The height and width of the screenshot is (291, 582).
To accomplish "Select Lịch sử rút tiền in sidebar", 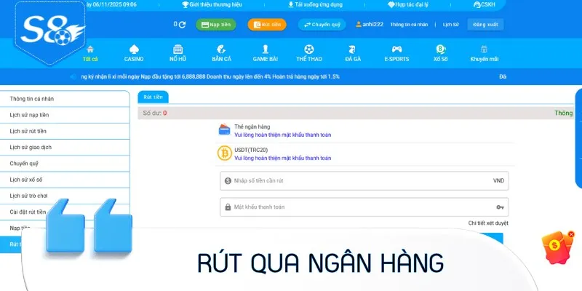I will click(x=65, y=131).
